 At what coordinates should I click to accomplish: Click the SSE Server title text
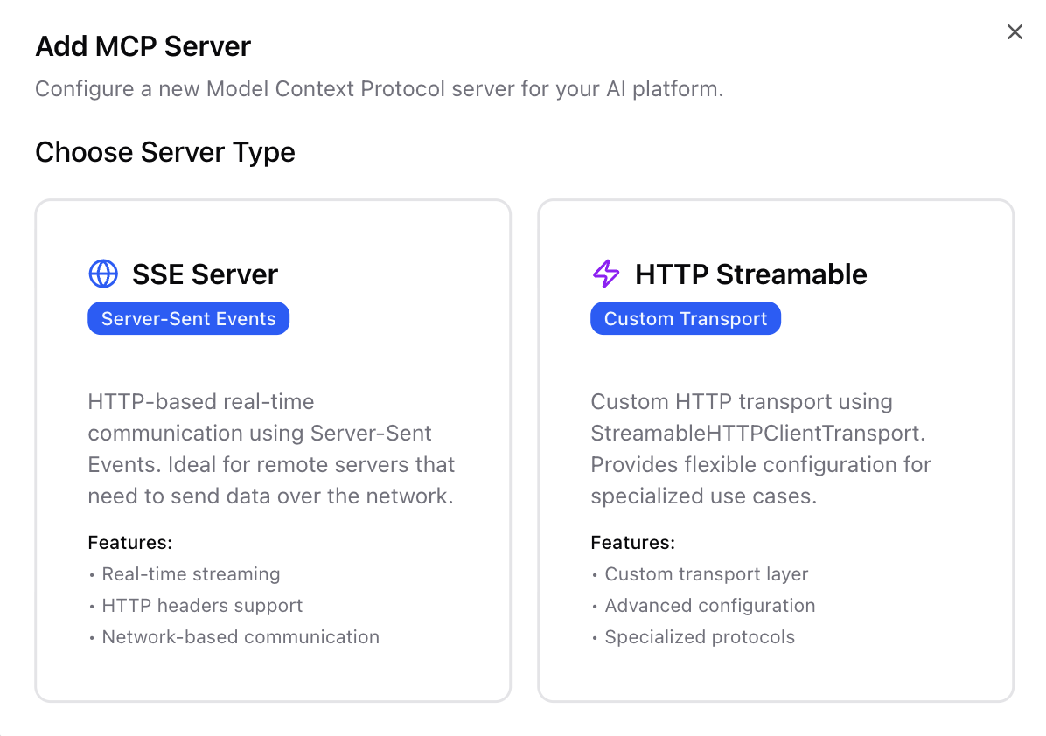[205, 274]
